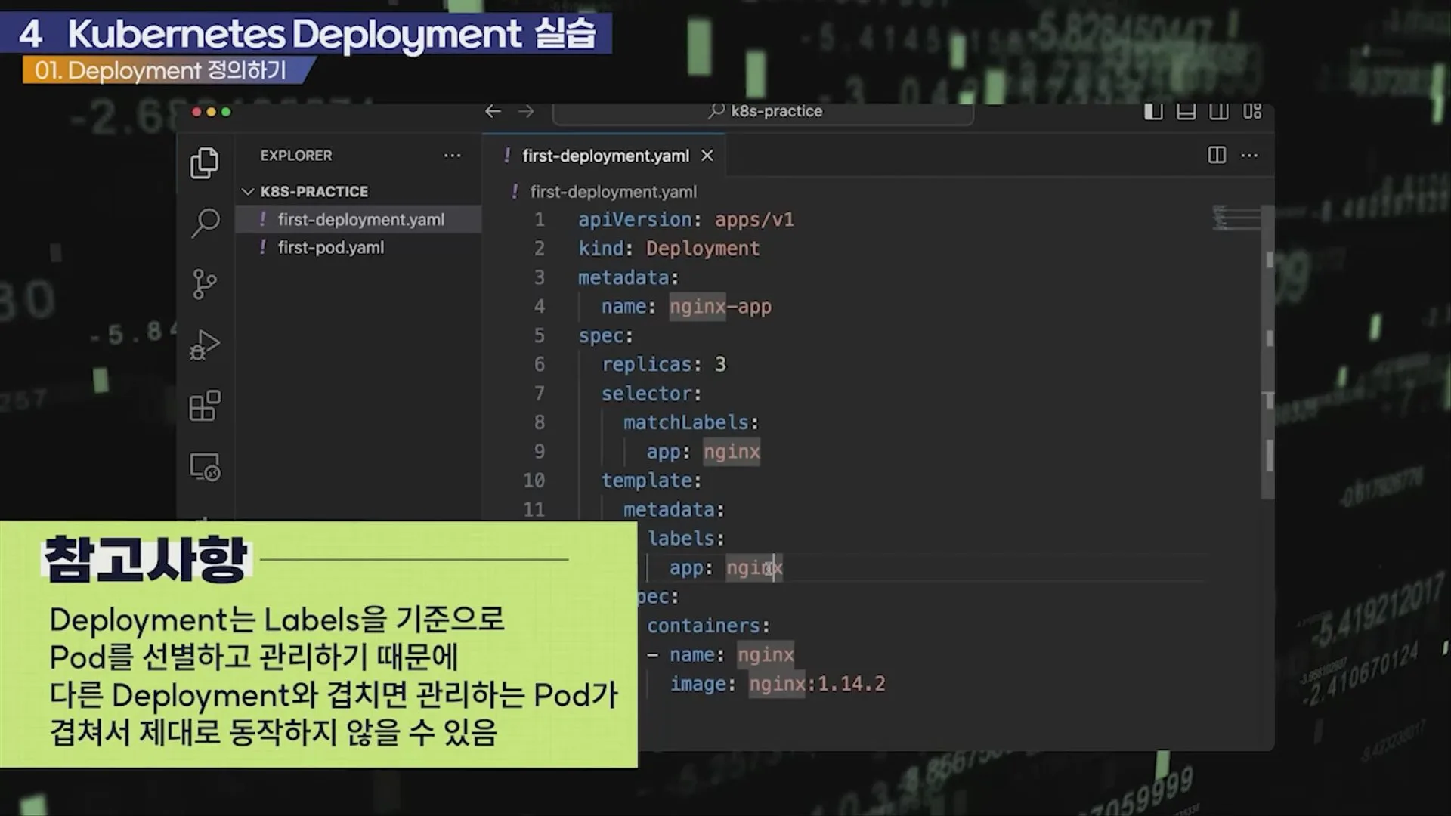Split the editor to the right
Screen dimensions: 1451x816
(x=1217, y=155)
